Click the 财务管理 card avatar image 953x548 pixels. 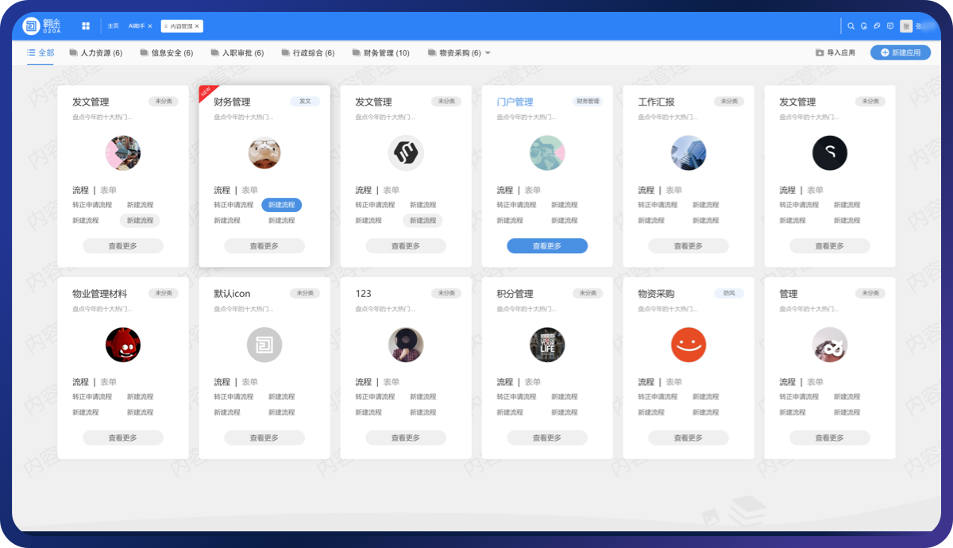pyautogui.click(x=264, y=153)
